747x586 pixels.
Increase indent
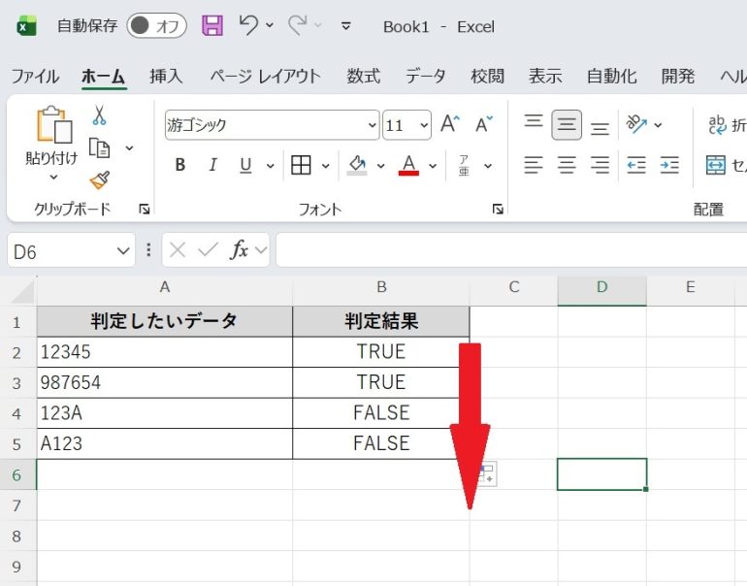point(669,165)
